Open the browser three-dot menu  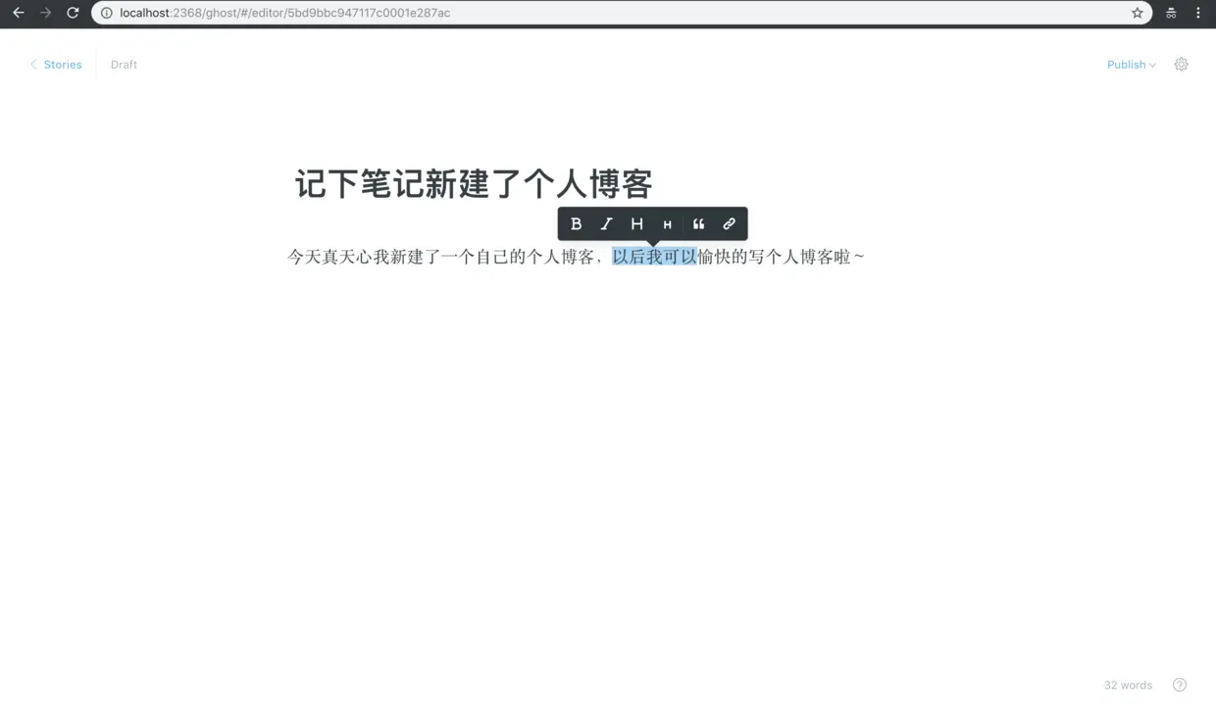1197,13
